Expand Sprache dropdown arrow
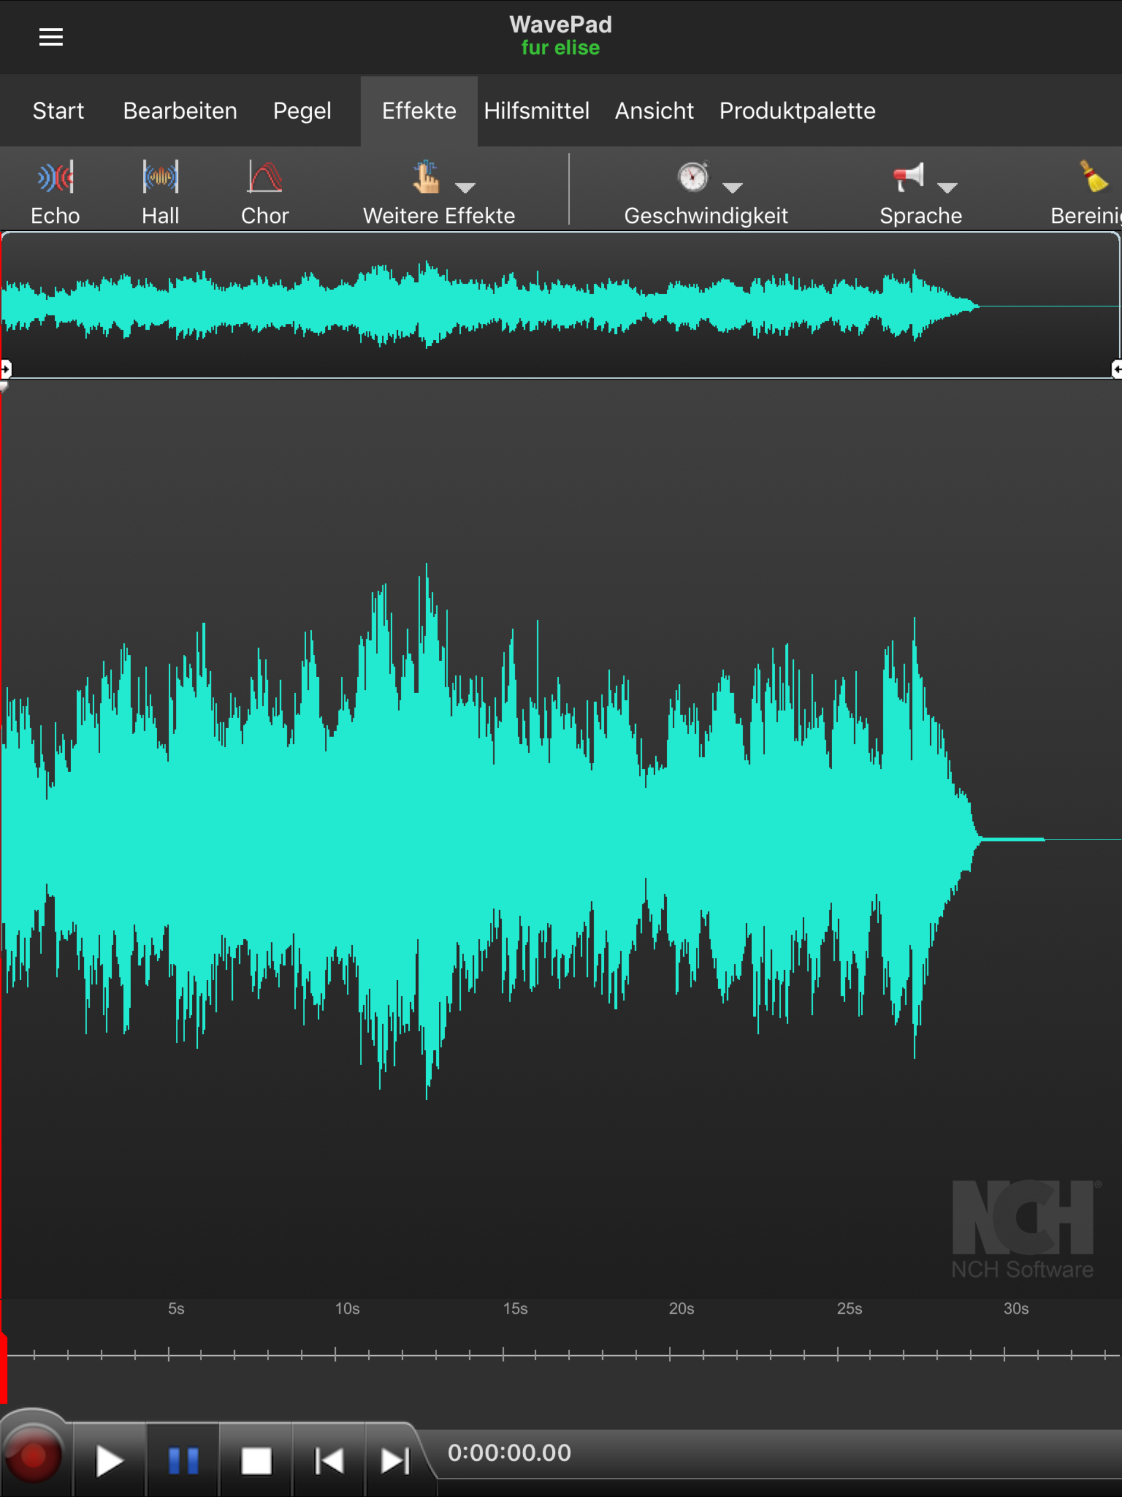The height and width of the screenshot is (1497, 1122). [947, 187]
